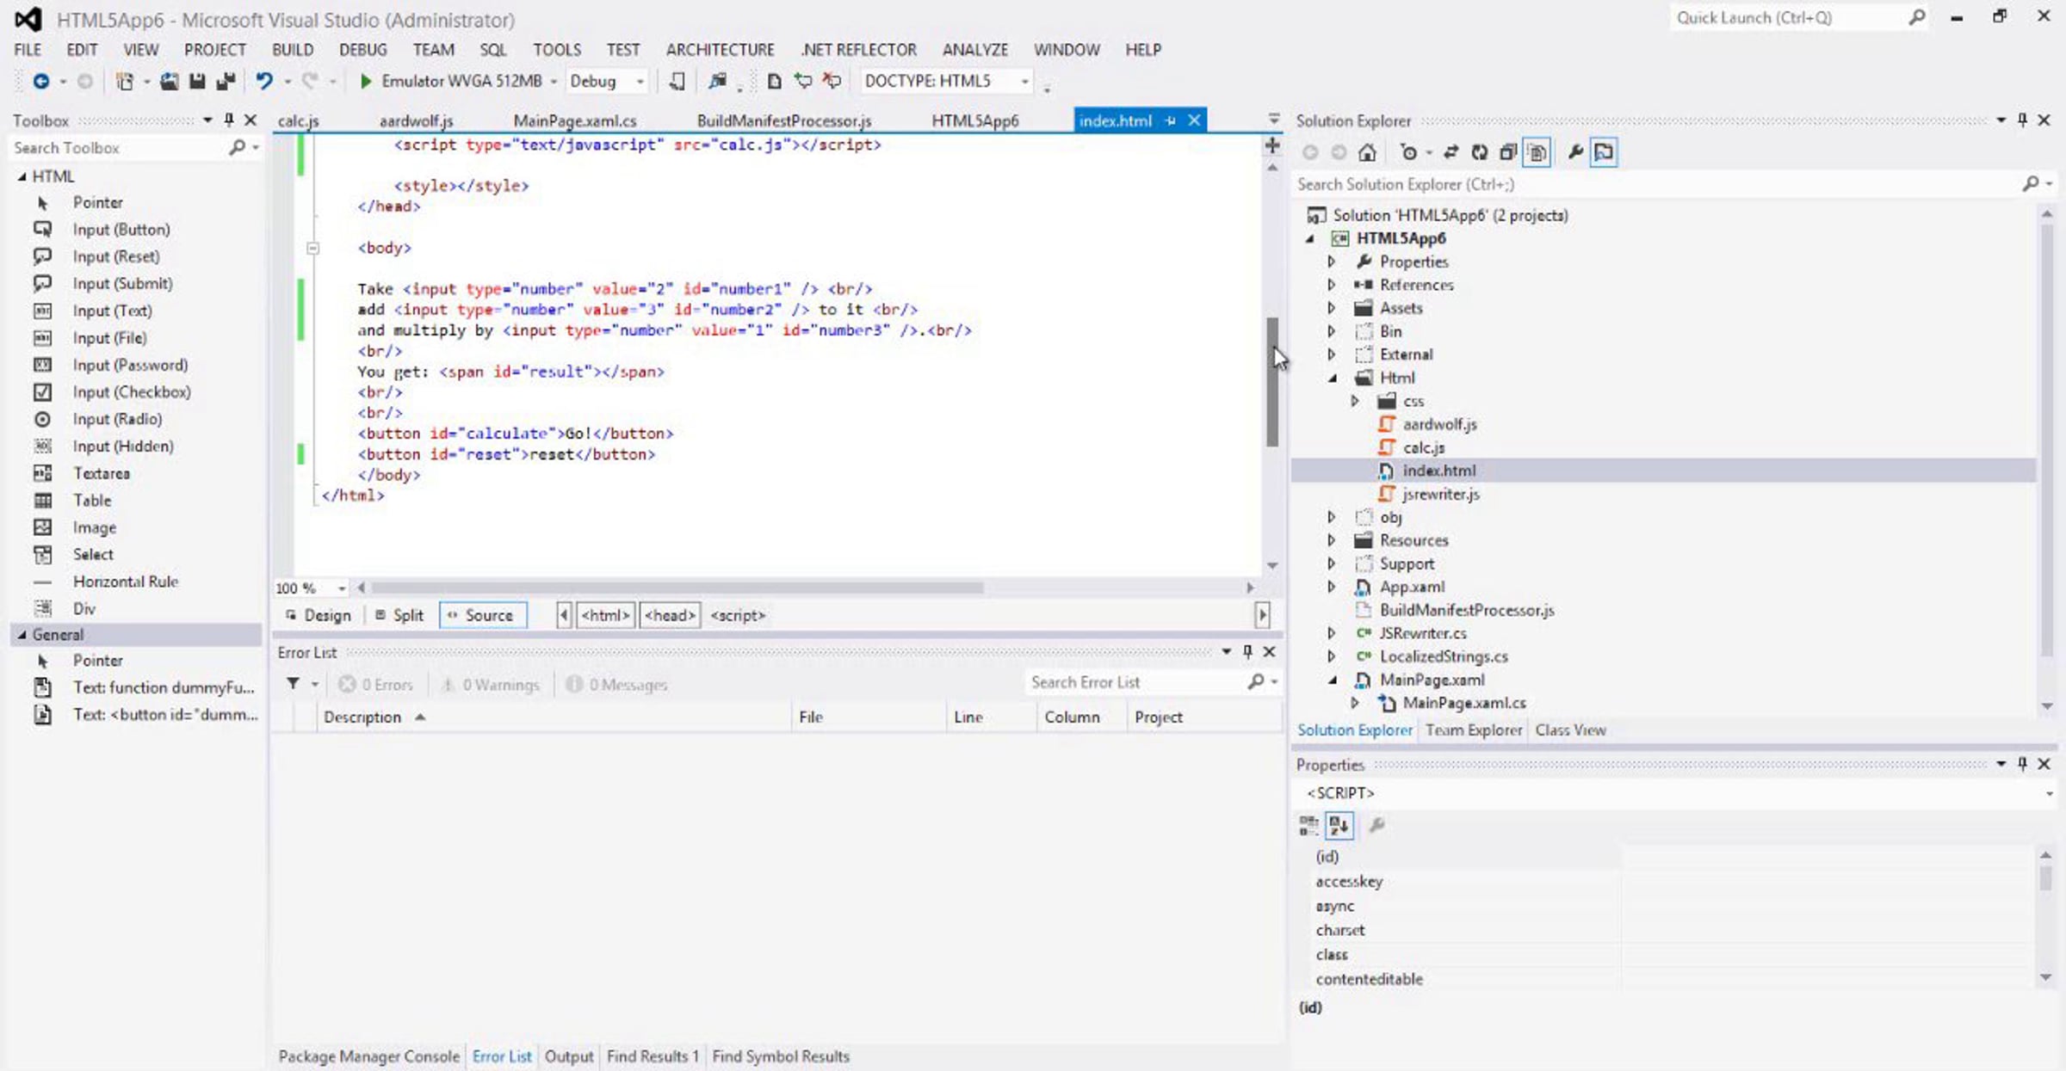Toggle the 0 Errors filter
Image resolution: width=2066 pixels, height=1071 pixels.
[x=375, y=685]
